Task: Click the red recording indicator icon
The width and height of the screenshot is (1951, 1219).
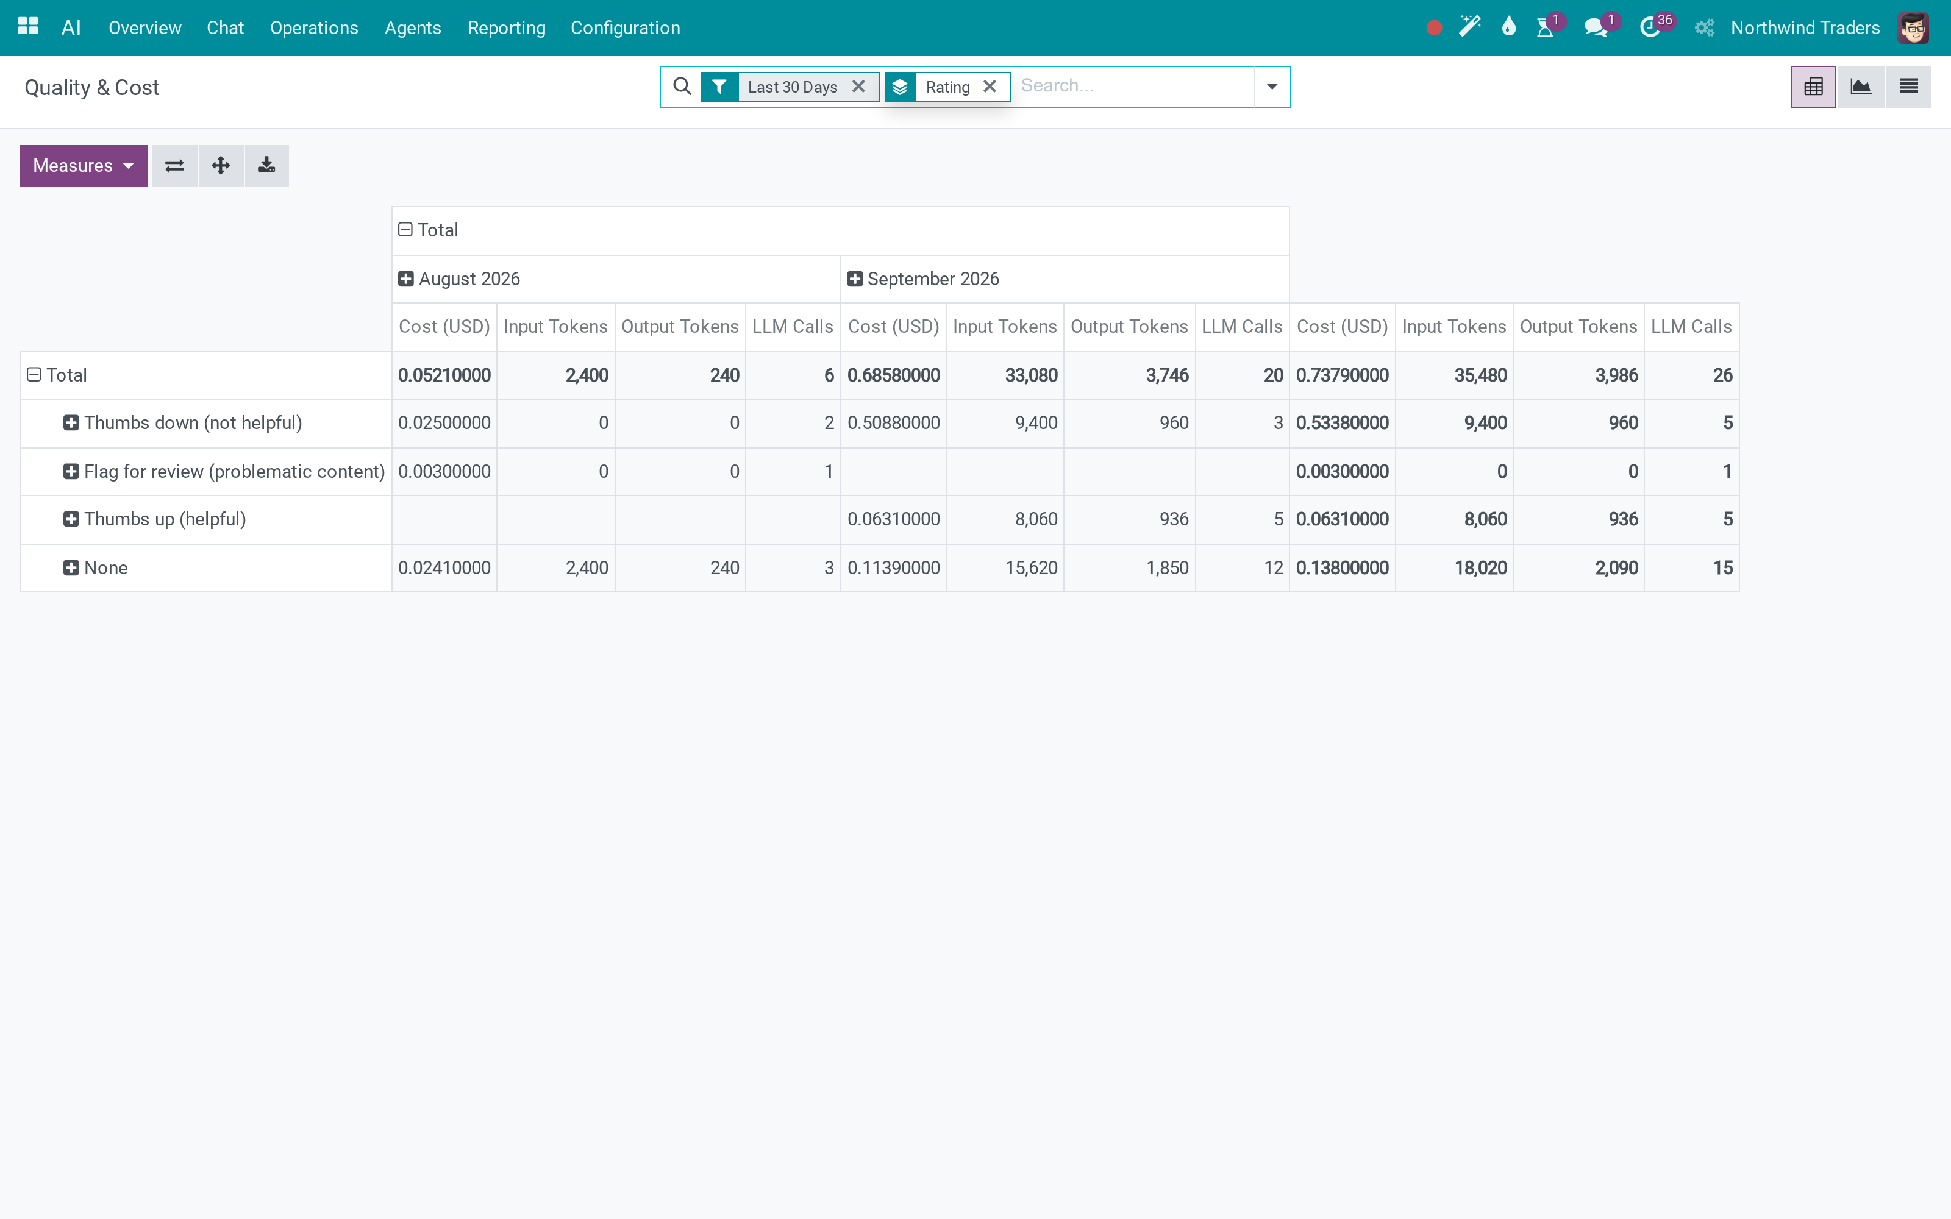Action: coord(1433,27)
